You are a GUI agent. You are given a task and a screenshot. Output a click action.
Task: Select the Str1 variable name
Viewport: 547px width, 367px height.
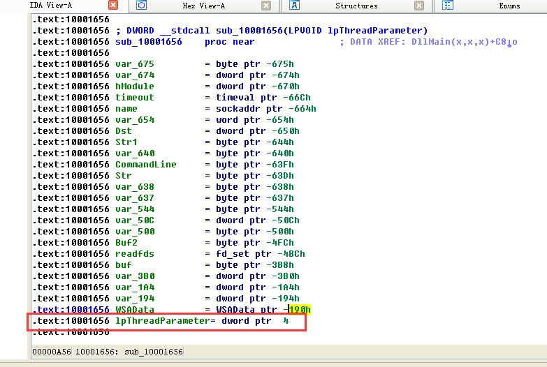click(x=126, y=142)
